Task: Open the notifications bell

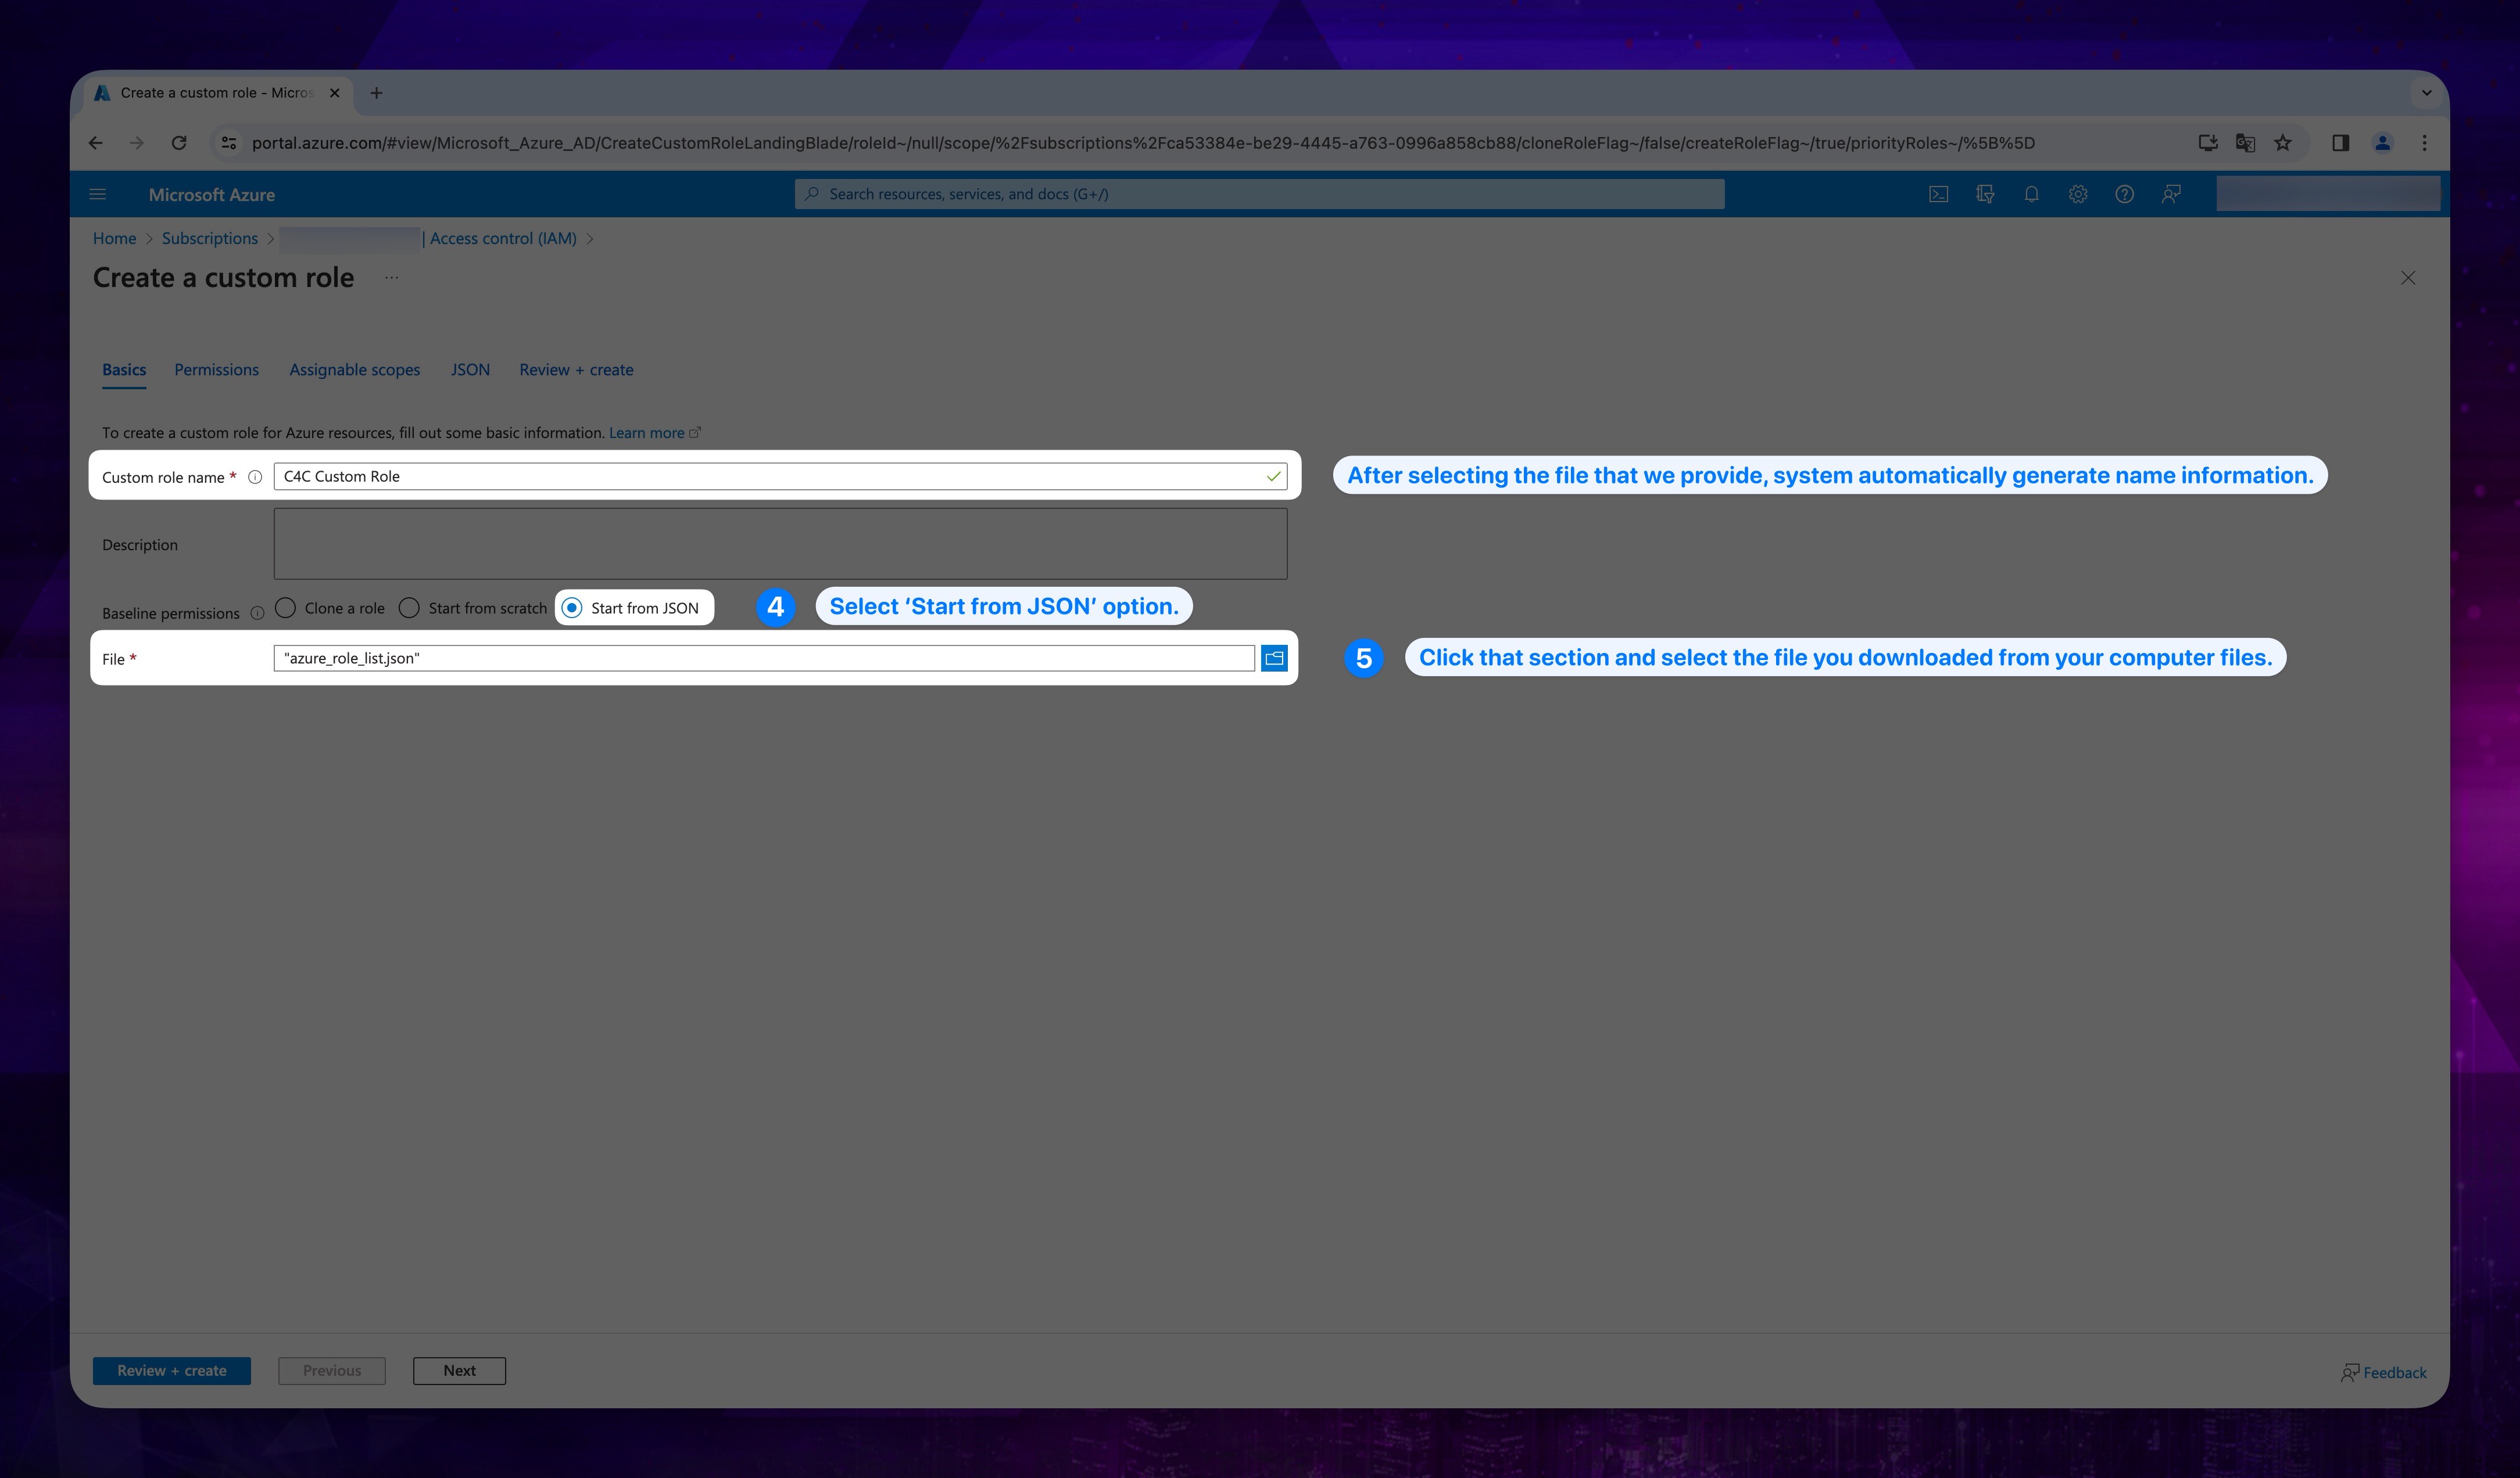Action: coord(2031,194)
